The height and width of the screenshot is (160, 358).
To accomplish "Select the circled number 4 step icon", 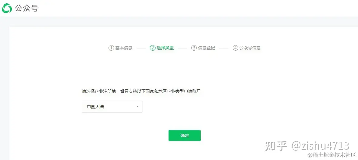I will click(236, 48).
